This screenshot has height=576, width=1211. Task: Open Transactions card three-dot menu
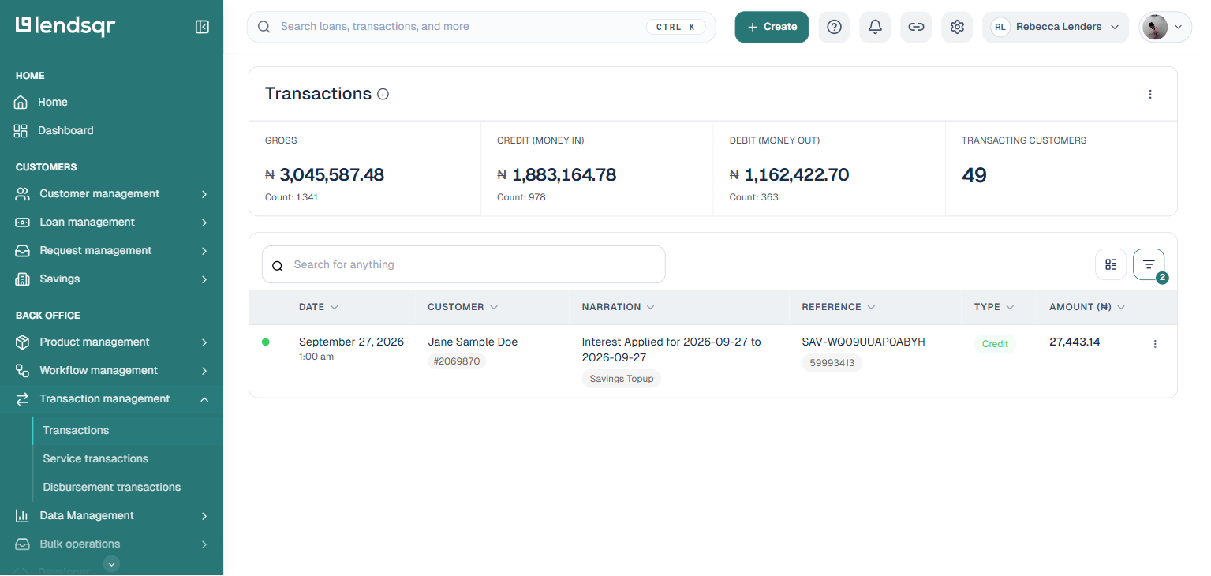[1150, 94]
